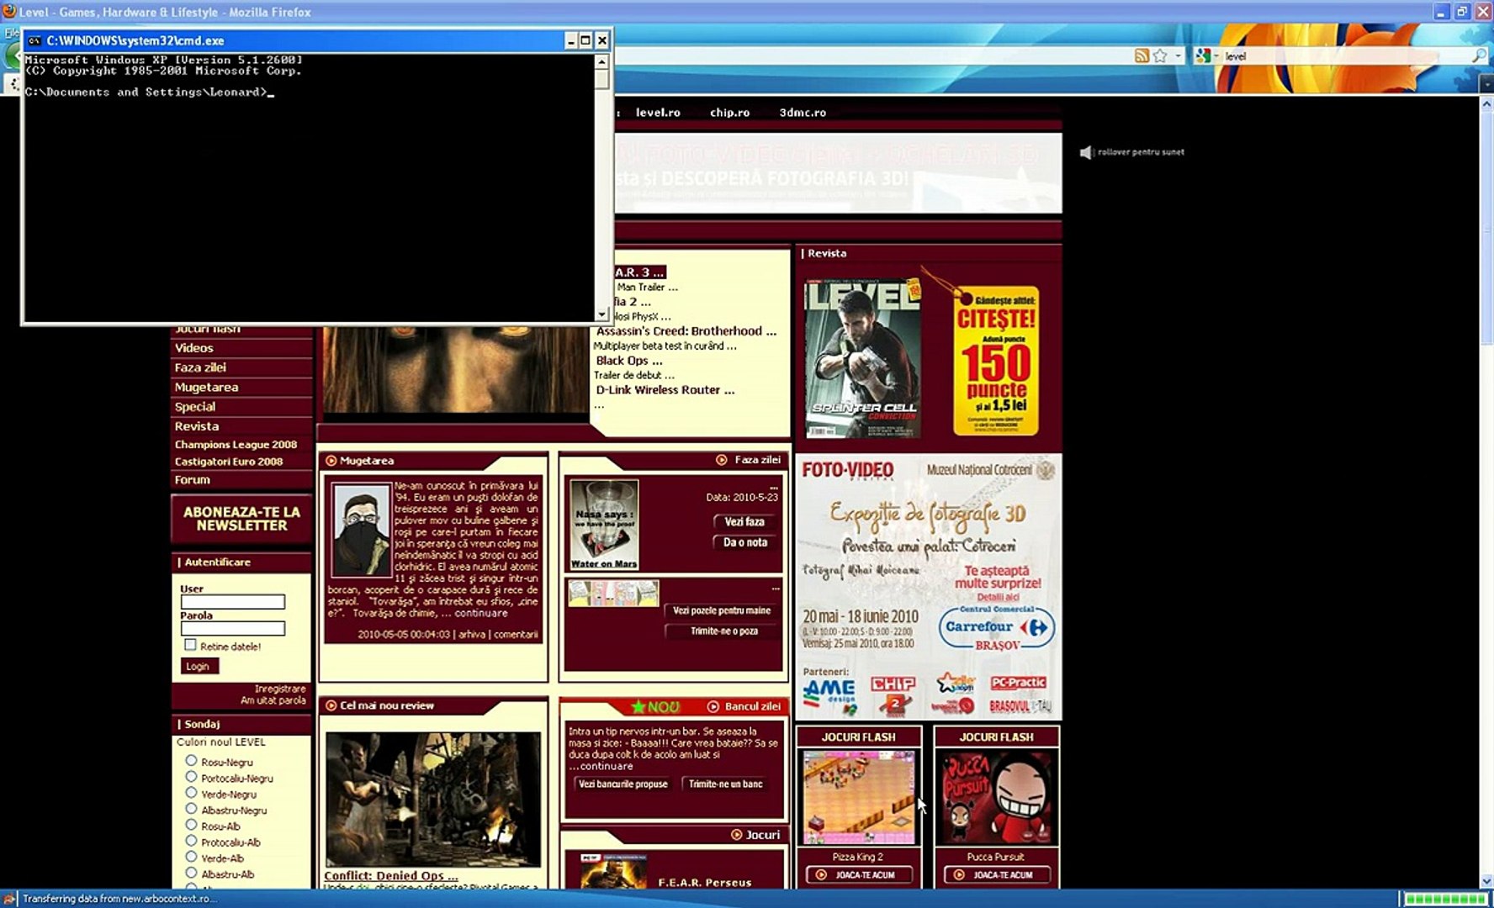Open 'Assassin's Creed: Brotherhood' news headline
Viewport: 1494px width, 908px height.
click(686, 331)
